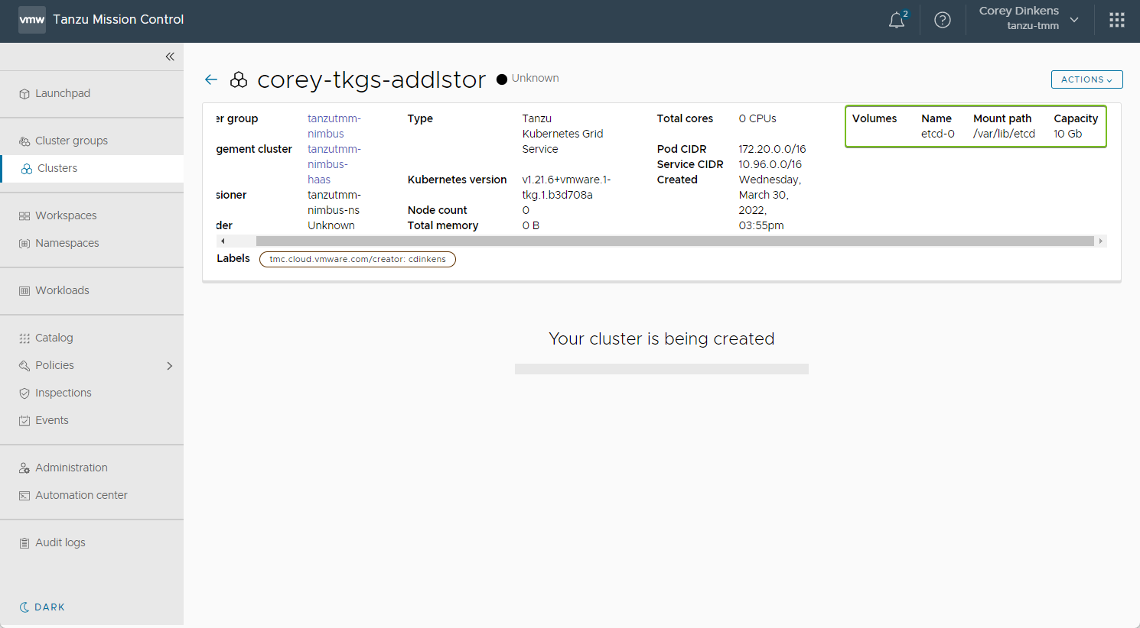Expand the Policies submenu chevron
Screen dimensions: 1140x628
click(x=170, y=366)
